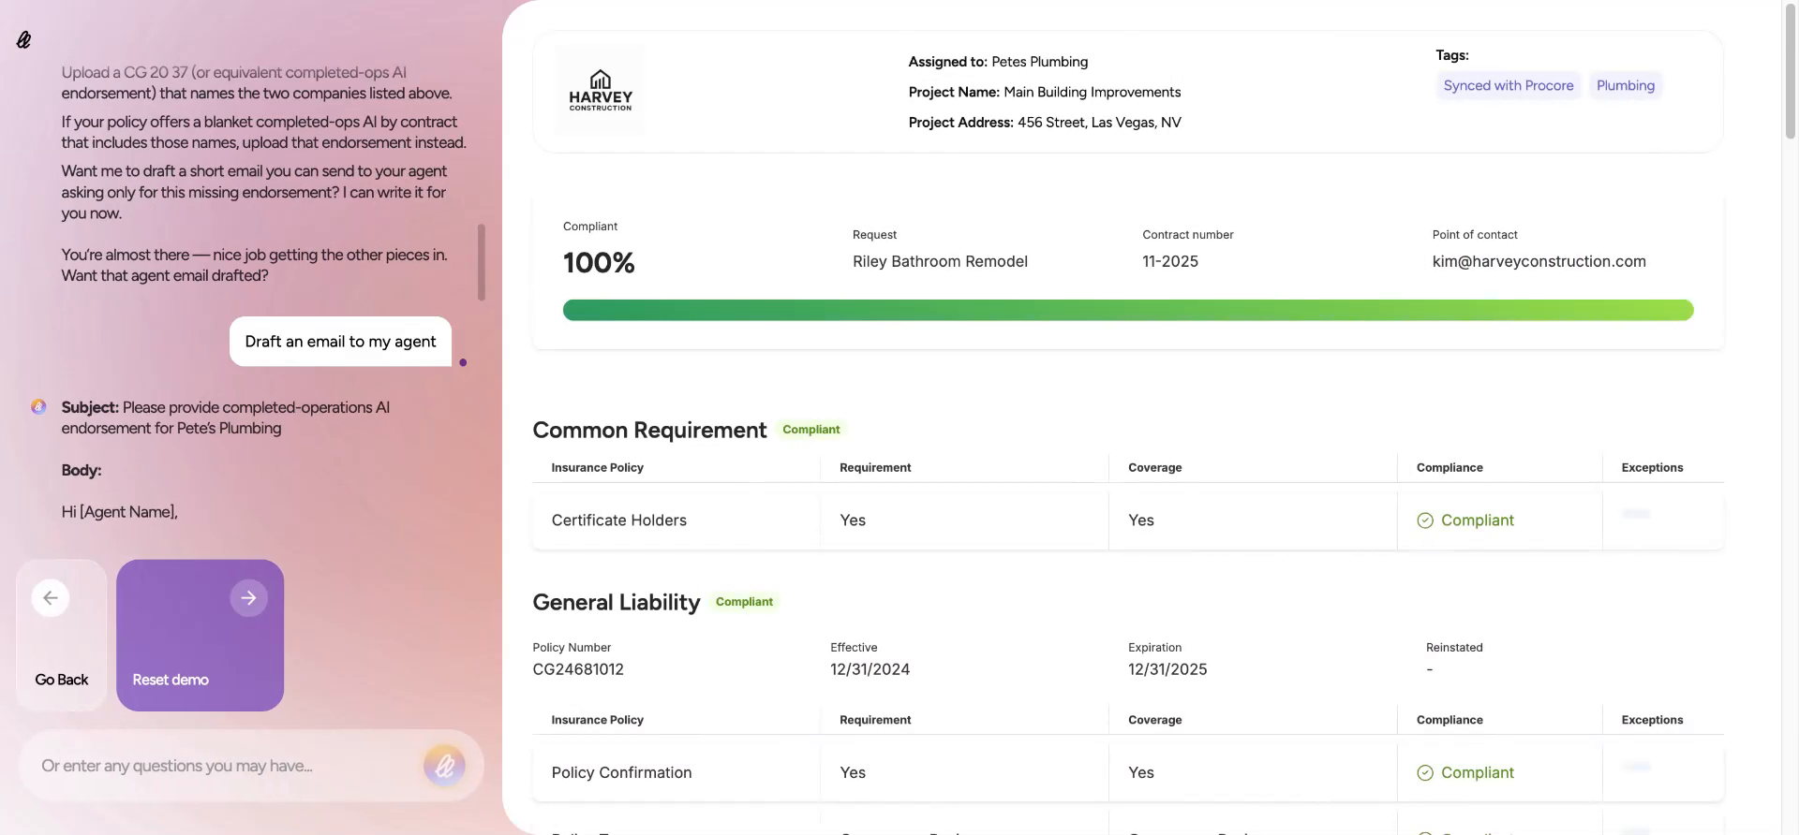The height and width of the screenshot is (835, 1799).
Task: Click the Compliant status in Certificate Holders row
Action: tap(1466, 520)
